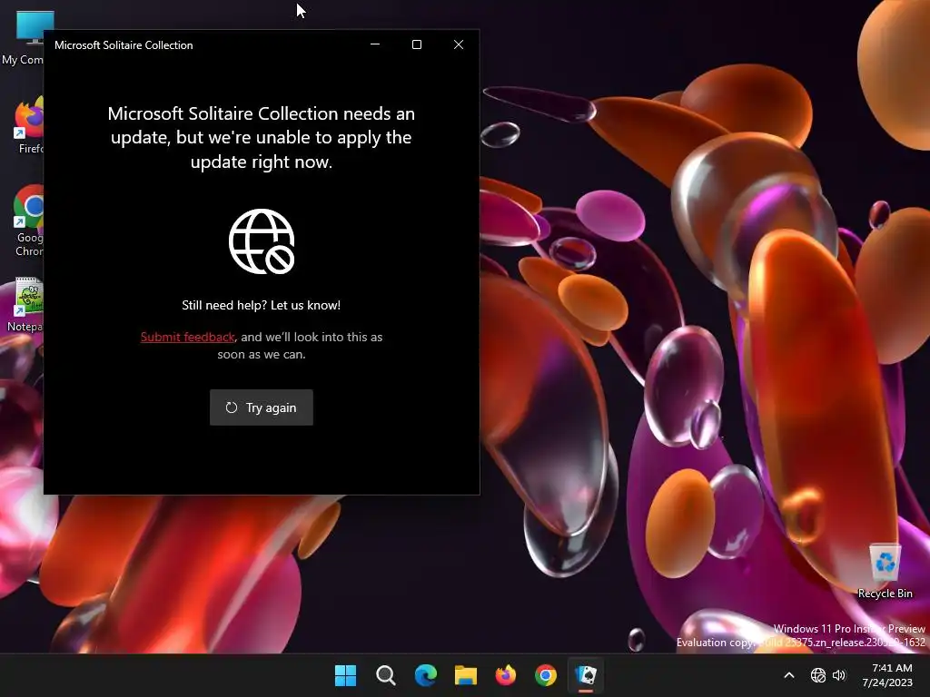930x697 pixels.
Task: Open File Explorer from taskbar
Action: click(x=466, y=675)
